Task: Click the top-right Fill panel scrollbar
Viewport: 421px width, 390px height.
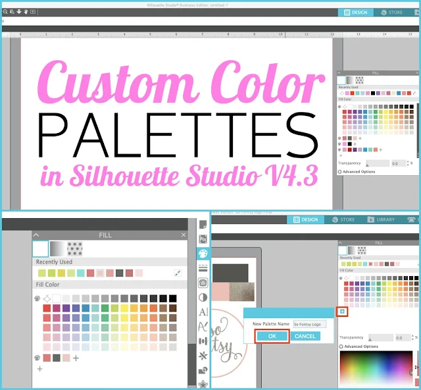Action: (x=418, y=130)
